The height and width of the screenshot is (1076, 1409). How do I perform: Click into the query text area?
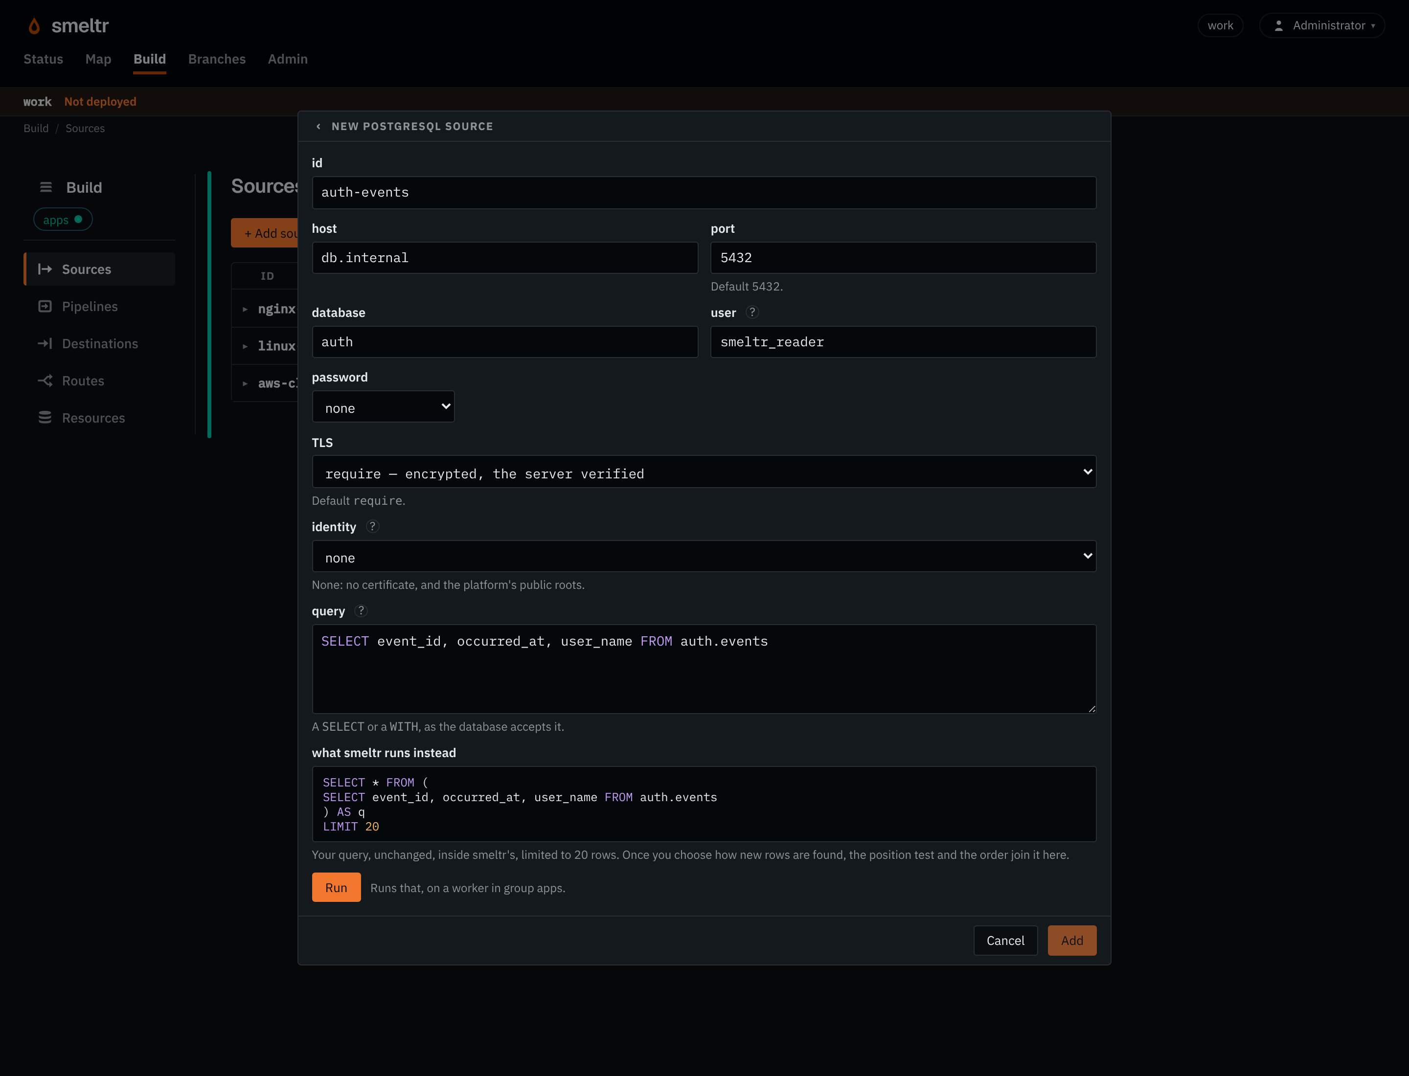[704, 669]
